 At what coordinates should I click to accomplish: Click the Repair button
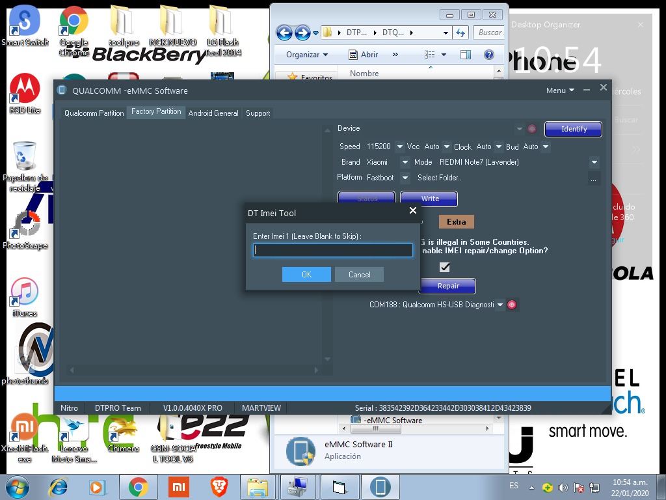pyautogui.click(x=447, y=286)
